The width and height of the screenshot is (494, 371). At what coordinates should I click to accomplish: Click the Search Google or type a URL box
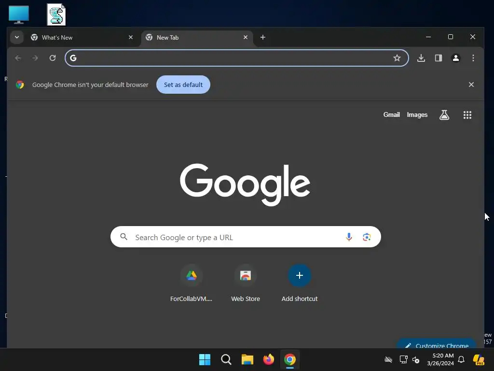246,237
